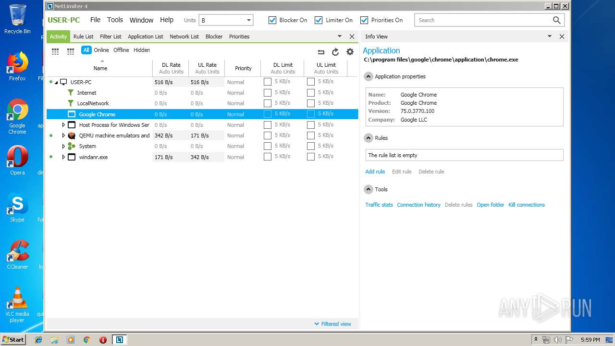Screen dimensions: 615x346
Task: Open Traffic stats link
Action: point(379,205)
